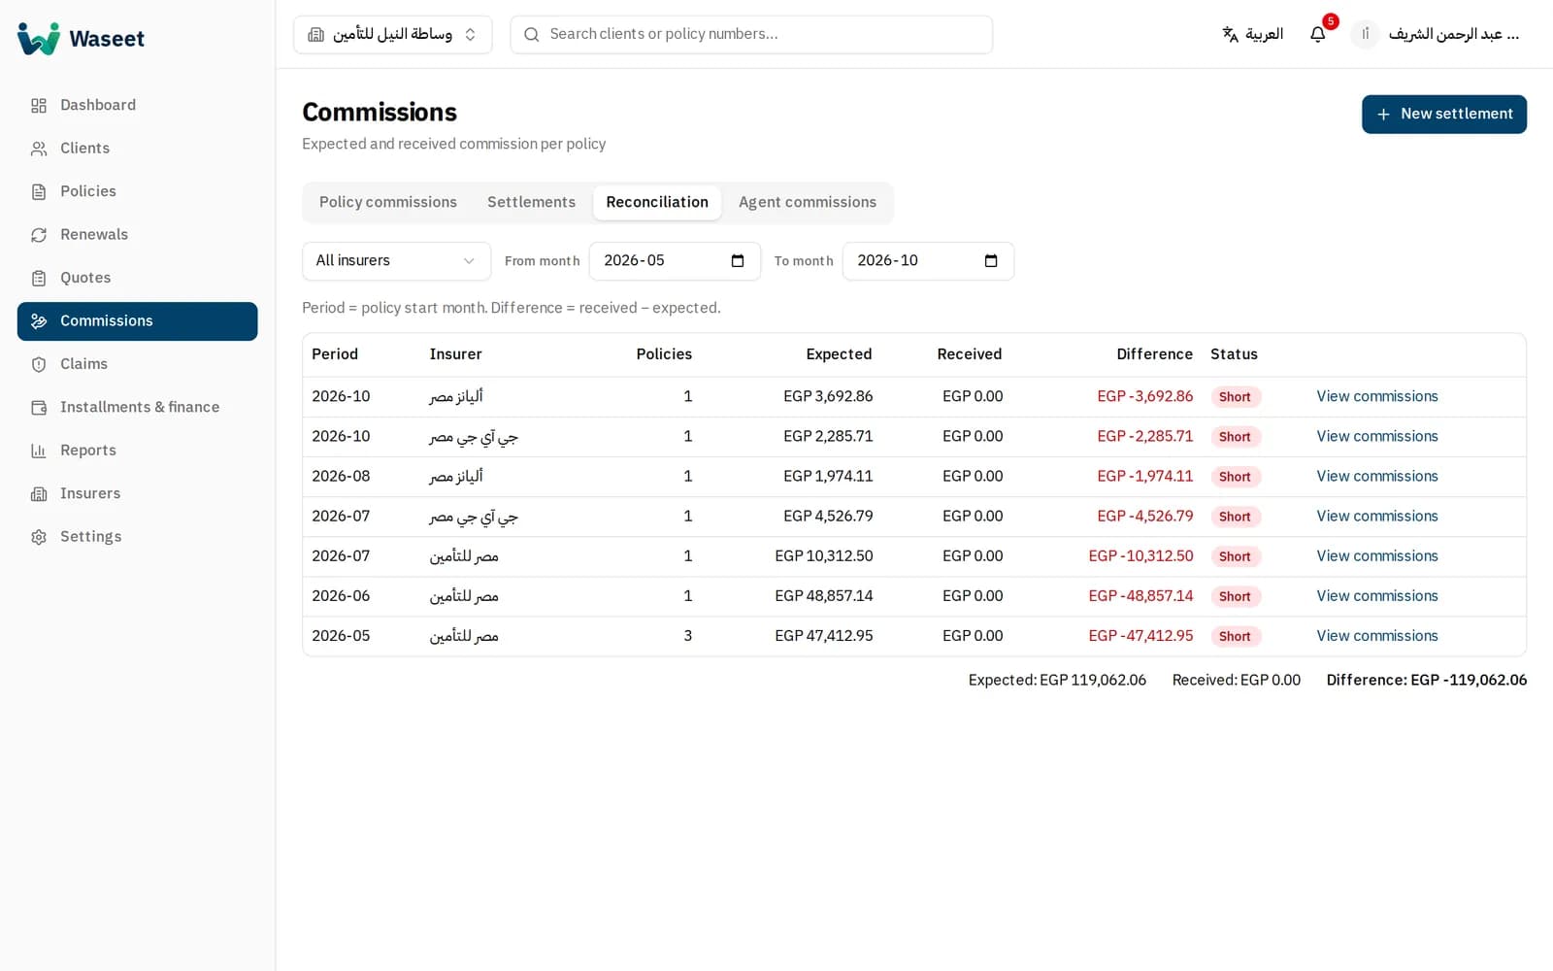Screen dimensions: 1553x971
Task: Open From month calendar picker icon
Action: tap(738, 260)
